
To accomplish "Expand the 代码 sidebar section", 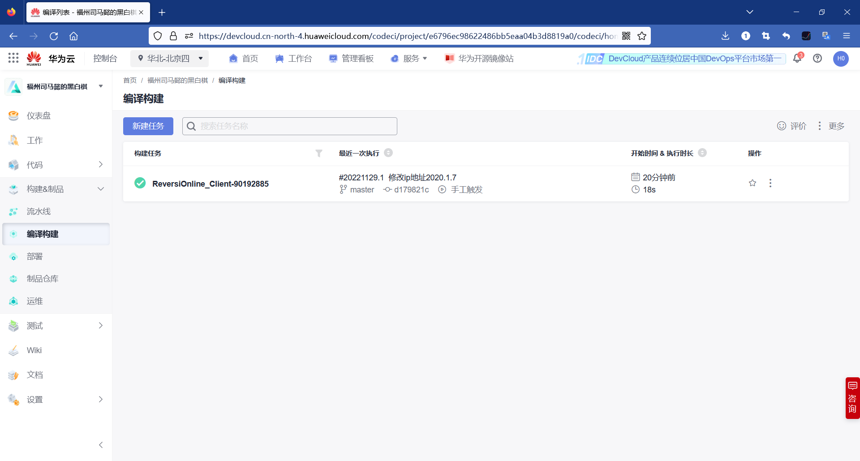I will [101, 165].
